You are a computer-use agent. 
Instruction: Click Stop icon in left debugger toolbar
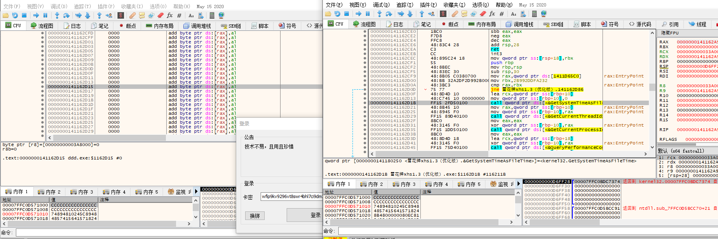(x=24, y=15)
